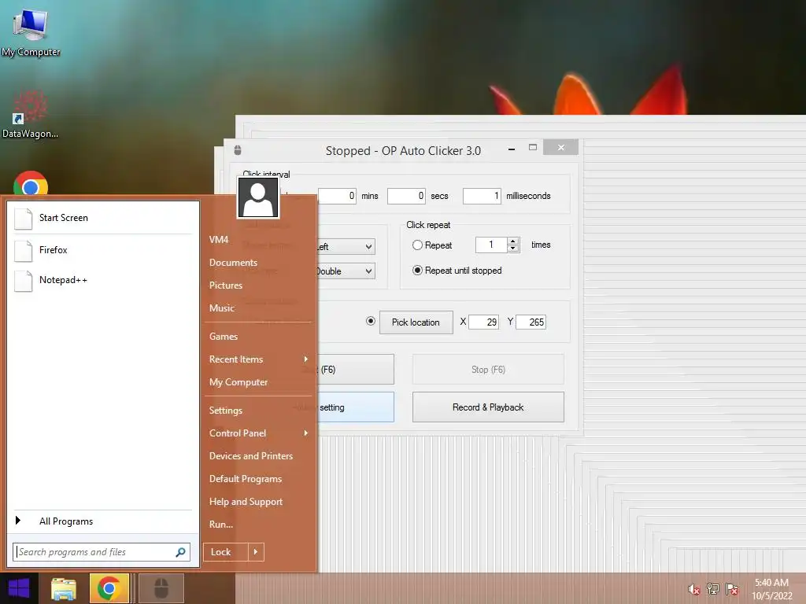Switch to OP Auto Clicker taskbar icon
806x604 pixels.
pos(161,588)
